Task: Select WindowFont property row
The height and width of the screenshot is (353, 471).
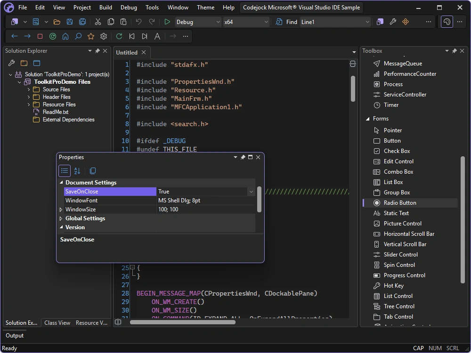Action: pyautogui.click(x=159, y=201)
